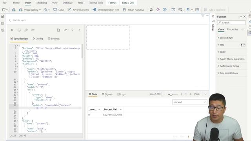
Task: Open the Specification tab
Action: coord(19,39)
